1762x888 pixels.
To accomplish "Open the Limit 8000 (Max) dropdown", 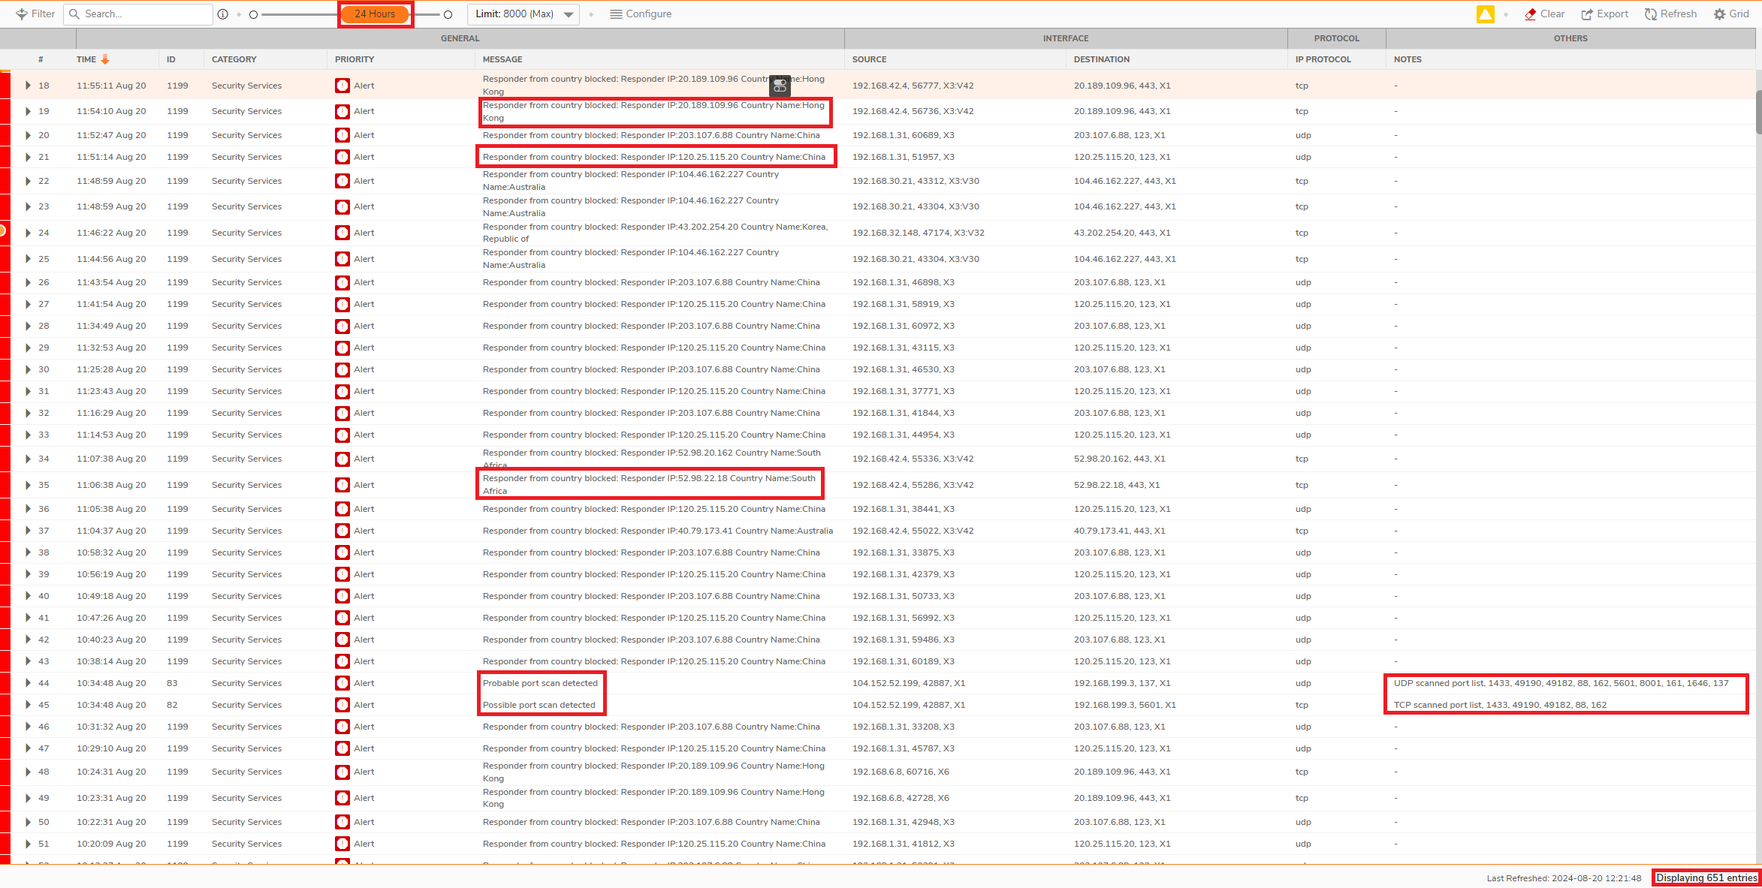I will [x=523, y=14].
